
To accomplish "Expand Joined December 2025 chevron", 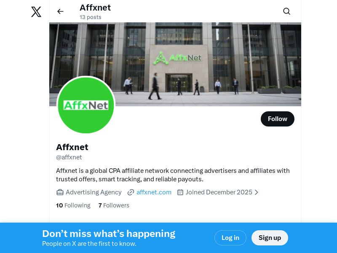I will point(257,192).
